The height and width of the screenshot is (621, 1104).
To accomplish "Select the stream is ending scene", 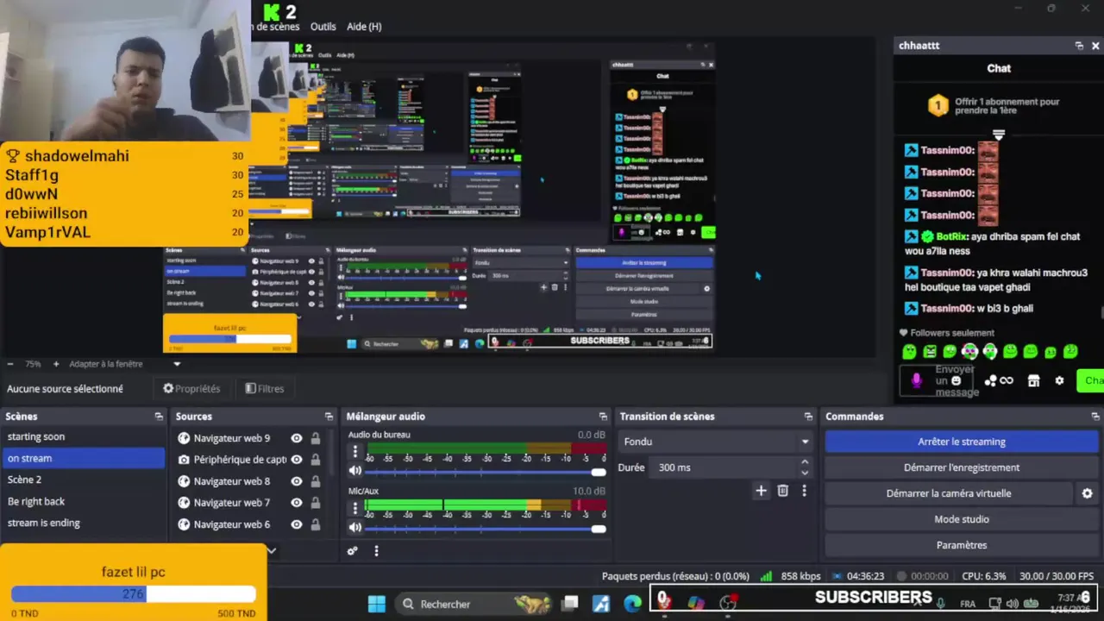I will click(83, 523).
